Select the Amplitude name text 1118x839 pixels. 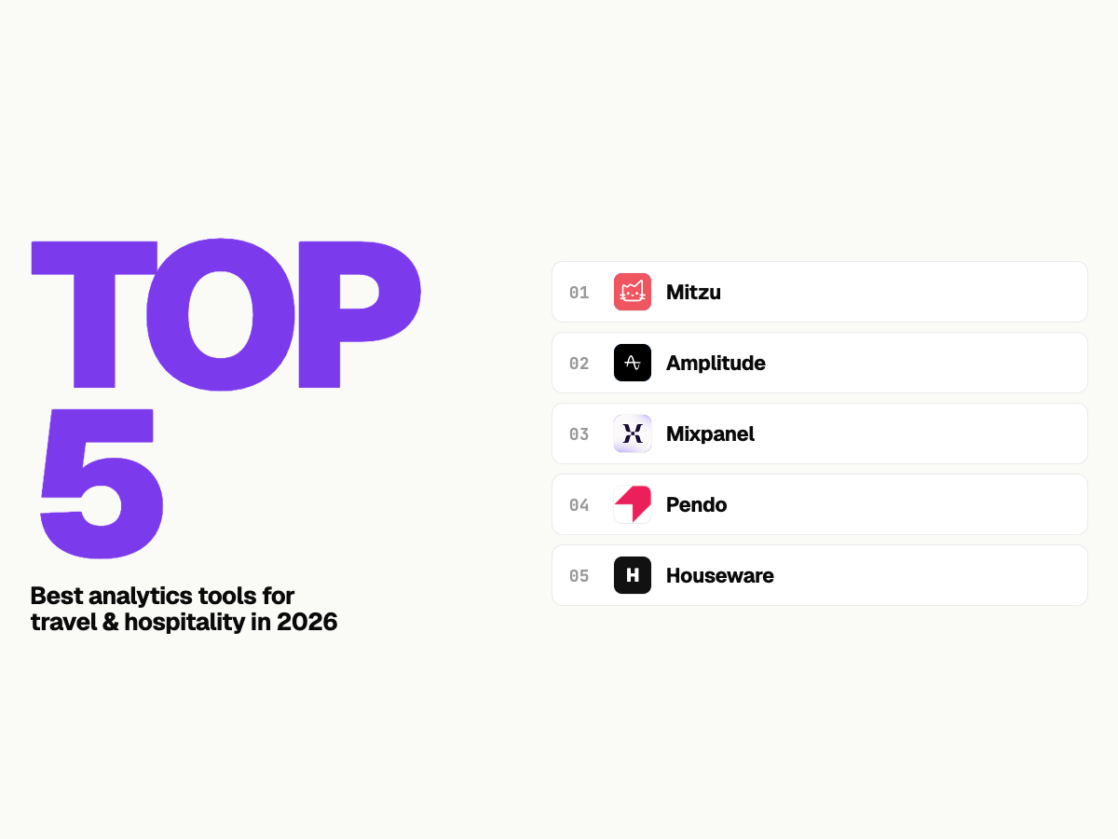[x=716, y=364]
